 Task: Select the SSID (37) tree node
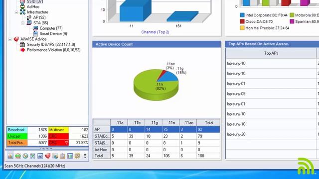(x=35, y=1)
